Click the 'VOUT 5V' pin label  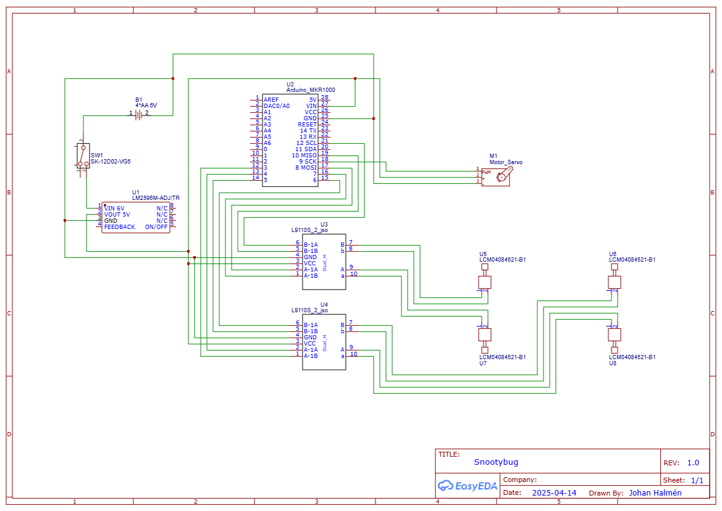117,214
